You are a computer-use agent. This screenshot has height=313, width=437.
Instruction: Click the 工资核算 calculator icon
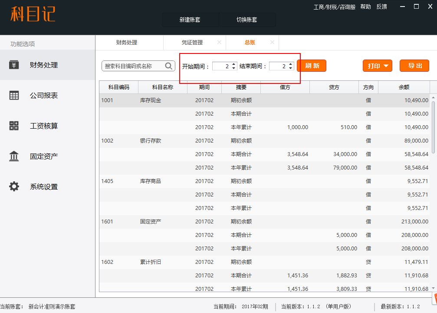[14, 126]
